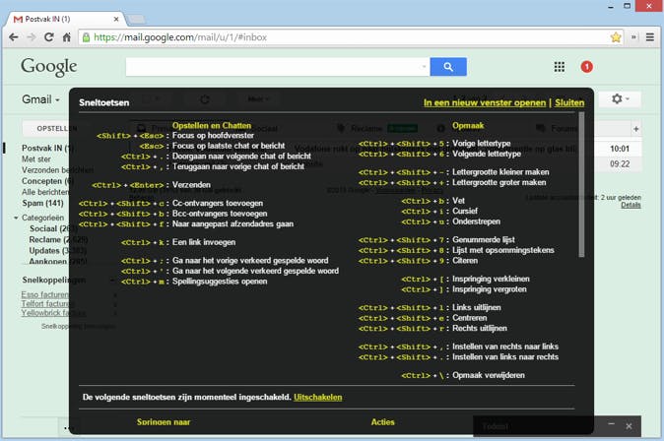The width and height of the screenshot is (664, 441).
Task: Click the Verzenden shortcut row
Action: tap(151, 185)
